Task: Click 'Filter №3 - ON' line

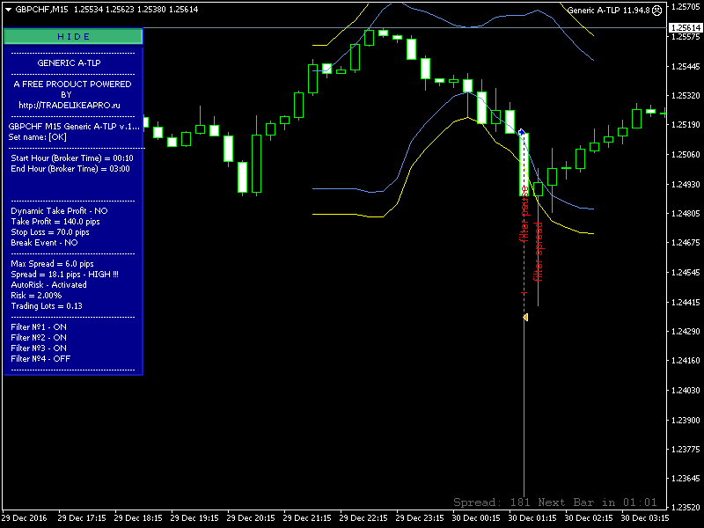Action: pos(38,348)
